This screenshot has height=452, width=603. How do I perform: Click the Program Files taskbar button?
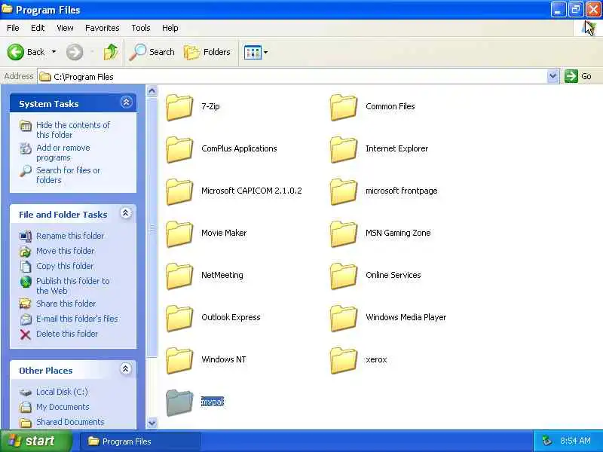click(x=140, y=441)
